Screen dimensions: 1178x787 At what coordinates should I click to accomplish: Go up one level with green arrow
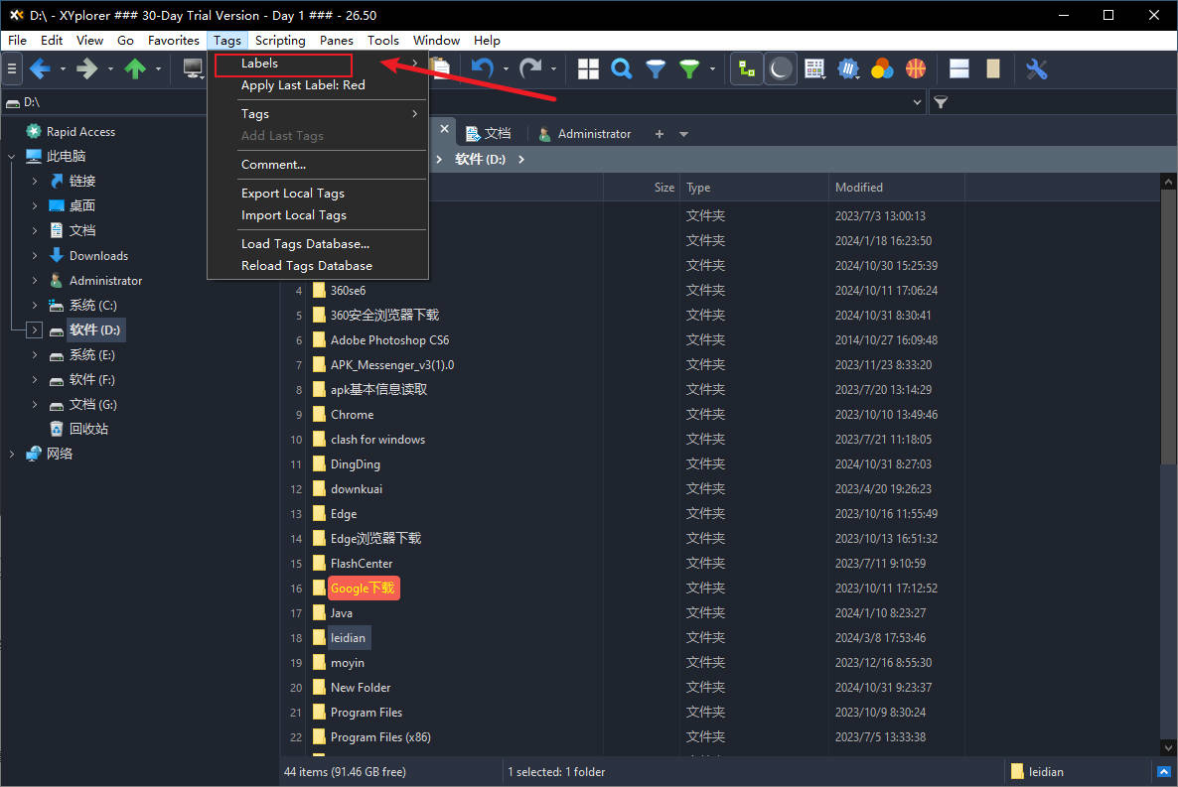click(x=135, y=68)
